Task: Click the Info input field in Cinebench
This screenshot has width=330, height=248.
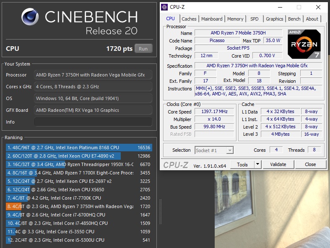Action: (x=93, y=122)
